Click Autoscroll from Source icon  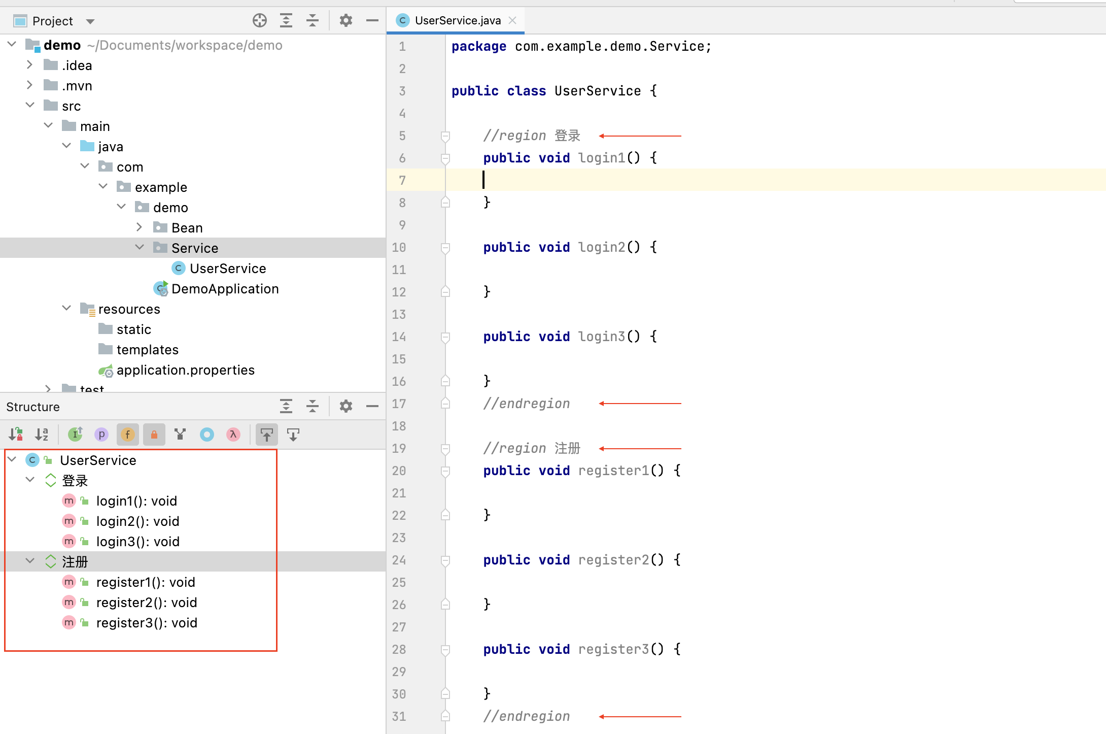[293, 435]
